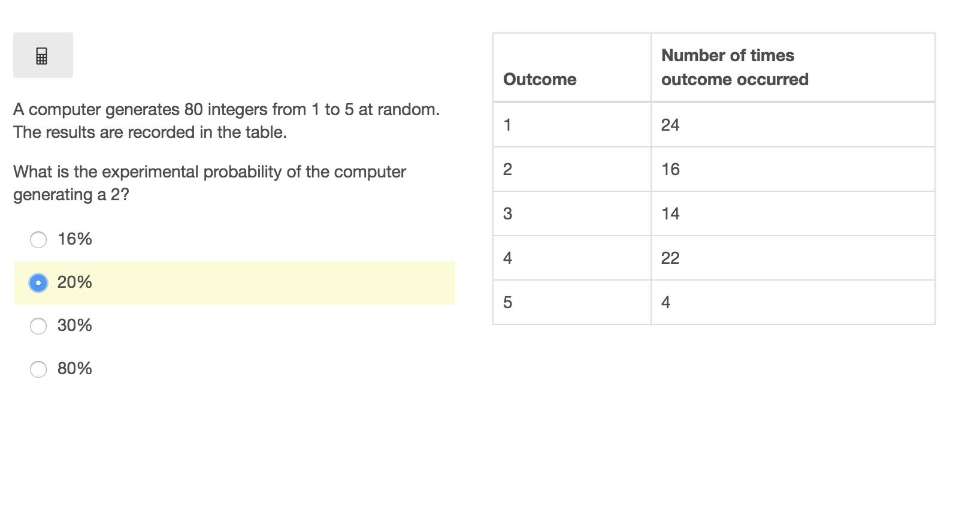Viewport: 956px width, 506px height.
Task: Click the Number of times outcome occurred header
Action: click(793, 67)
